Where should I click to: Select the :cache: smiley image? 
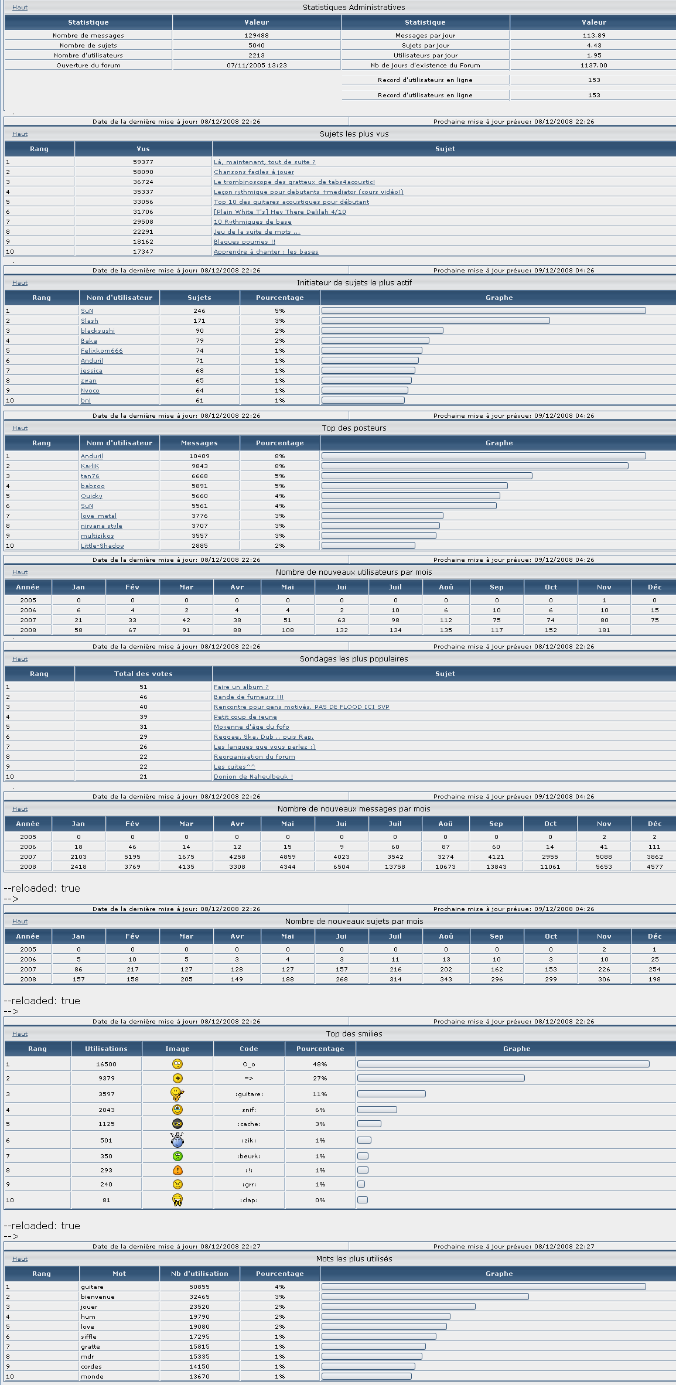pos(177,1123)
